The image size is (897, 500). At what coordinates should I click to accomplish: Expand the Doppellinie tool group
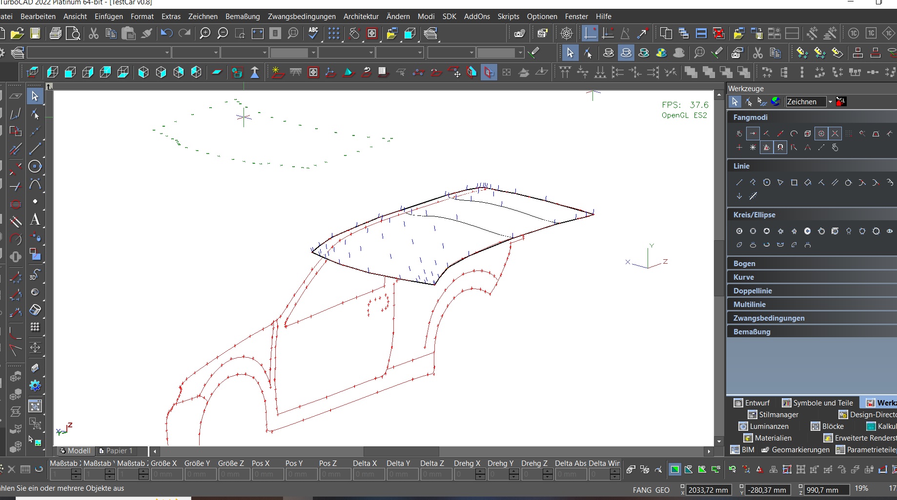(812, 290)
